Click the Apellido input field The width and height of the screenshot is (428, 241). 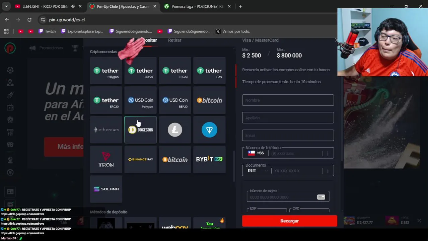click(x=288, y=118)
